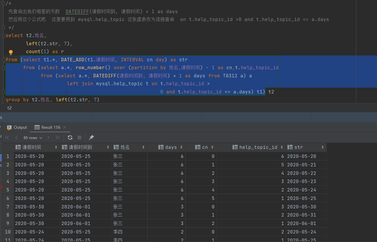The image size is (377, 242).
Task: Collapse the fold at the 'from (select t1.*' line
Action: (x=4, y=60)
